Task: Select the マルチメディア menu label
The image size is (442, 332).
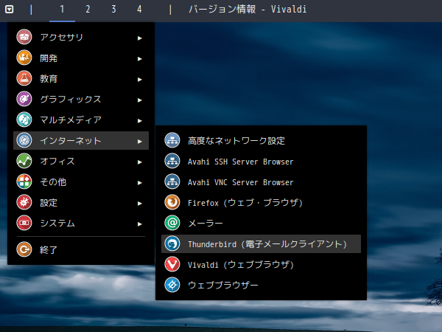Action: pos(71,120)
